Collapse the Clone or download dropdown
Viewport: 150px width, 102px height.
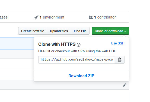(x=110, y=31)
